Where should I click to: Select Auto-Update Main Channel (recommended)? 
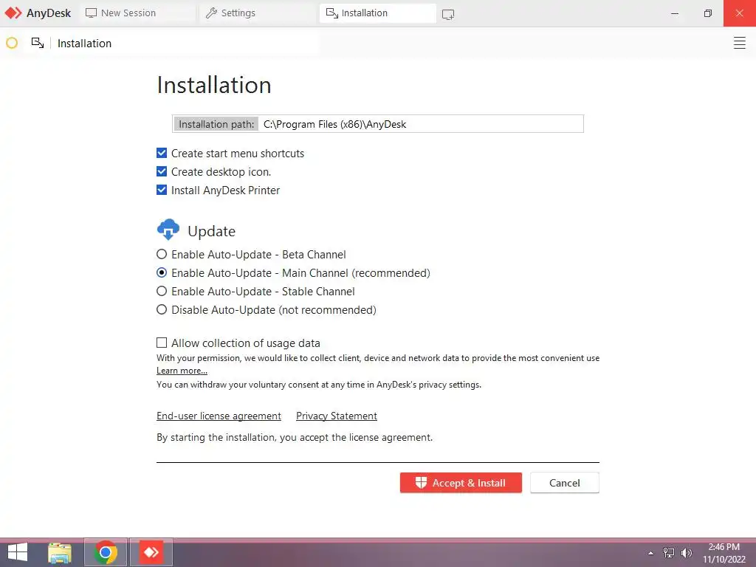pyautogui.click(x=162, y=272)
